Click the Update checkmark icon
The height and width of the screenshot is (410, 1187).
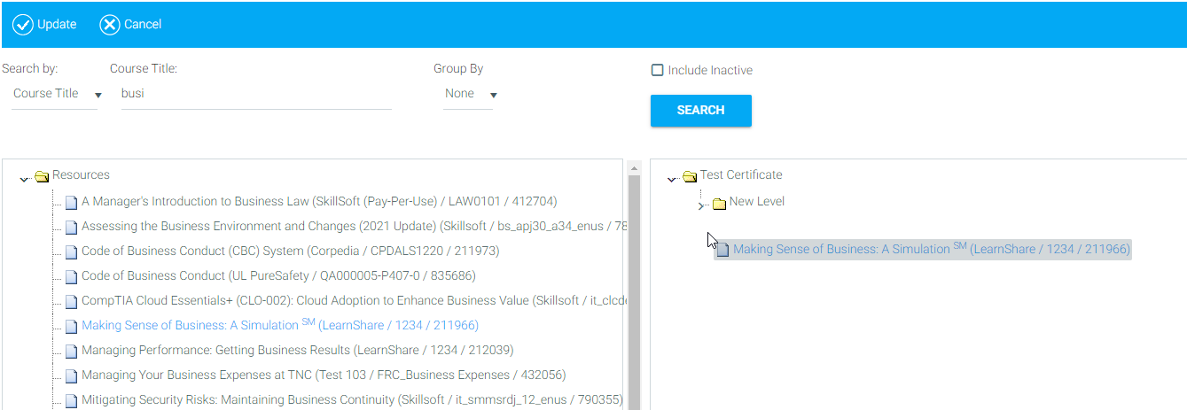[x=23, y=25]
